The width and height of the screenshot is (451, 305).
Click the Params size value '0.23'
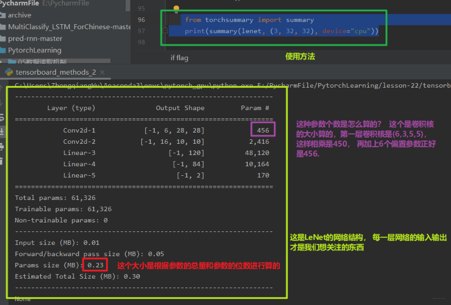click(x=95, y=265)
